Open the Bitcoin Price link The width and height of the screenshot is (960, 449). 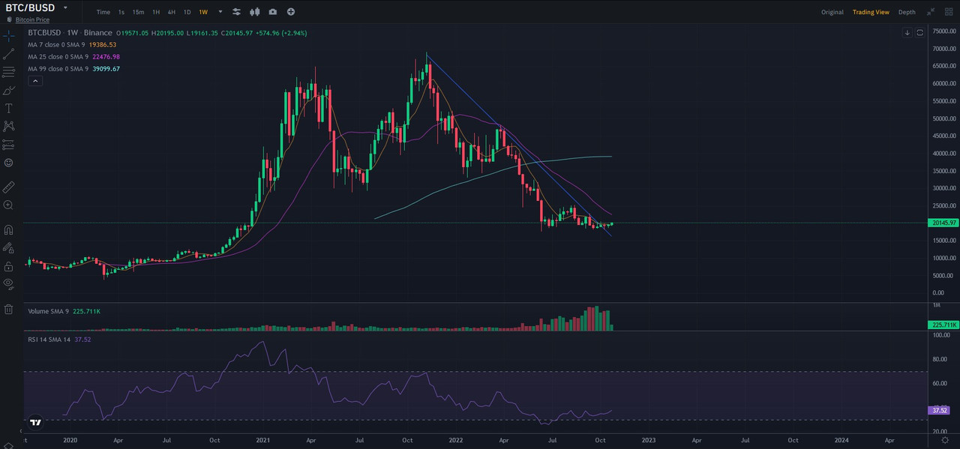click(x=32, y=19)
